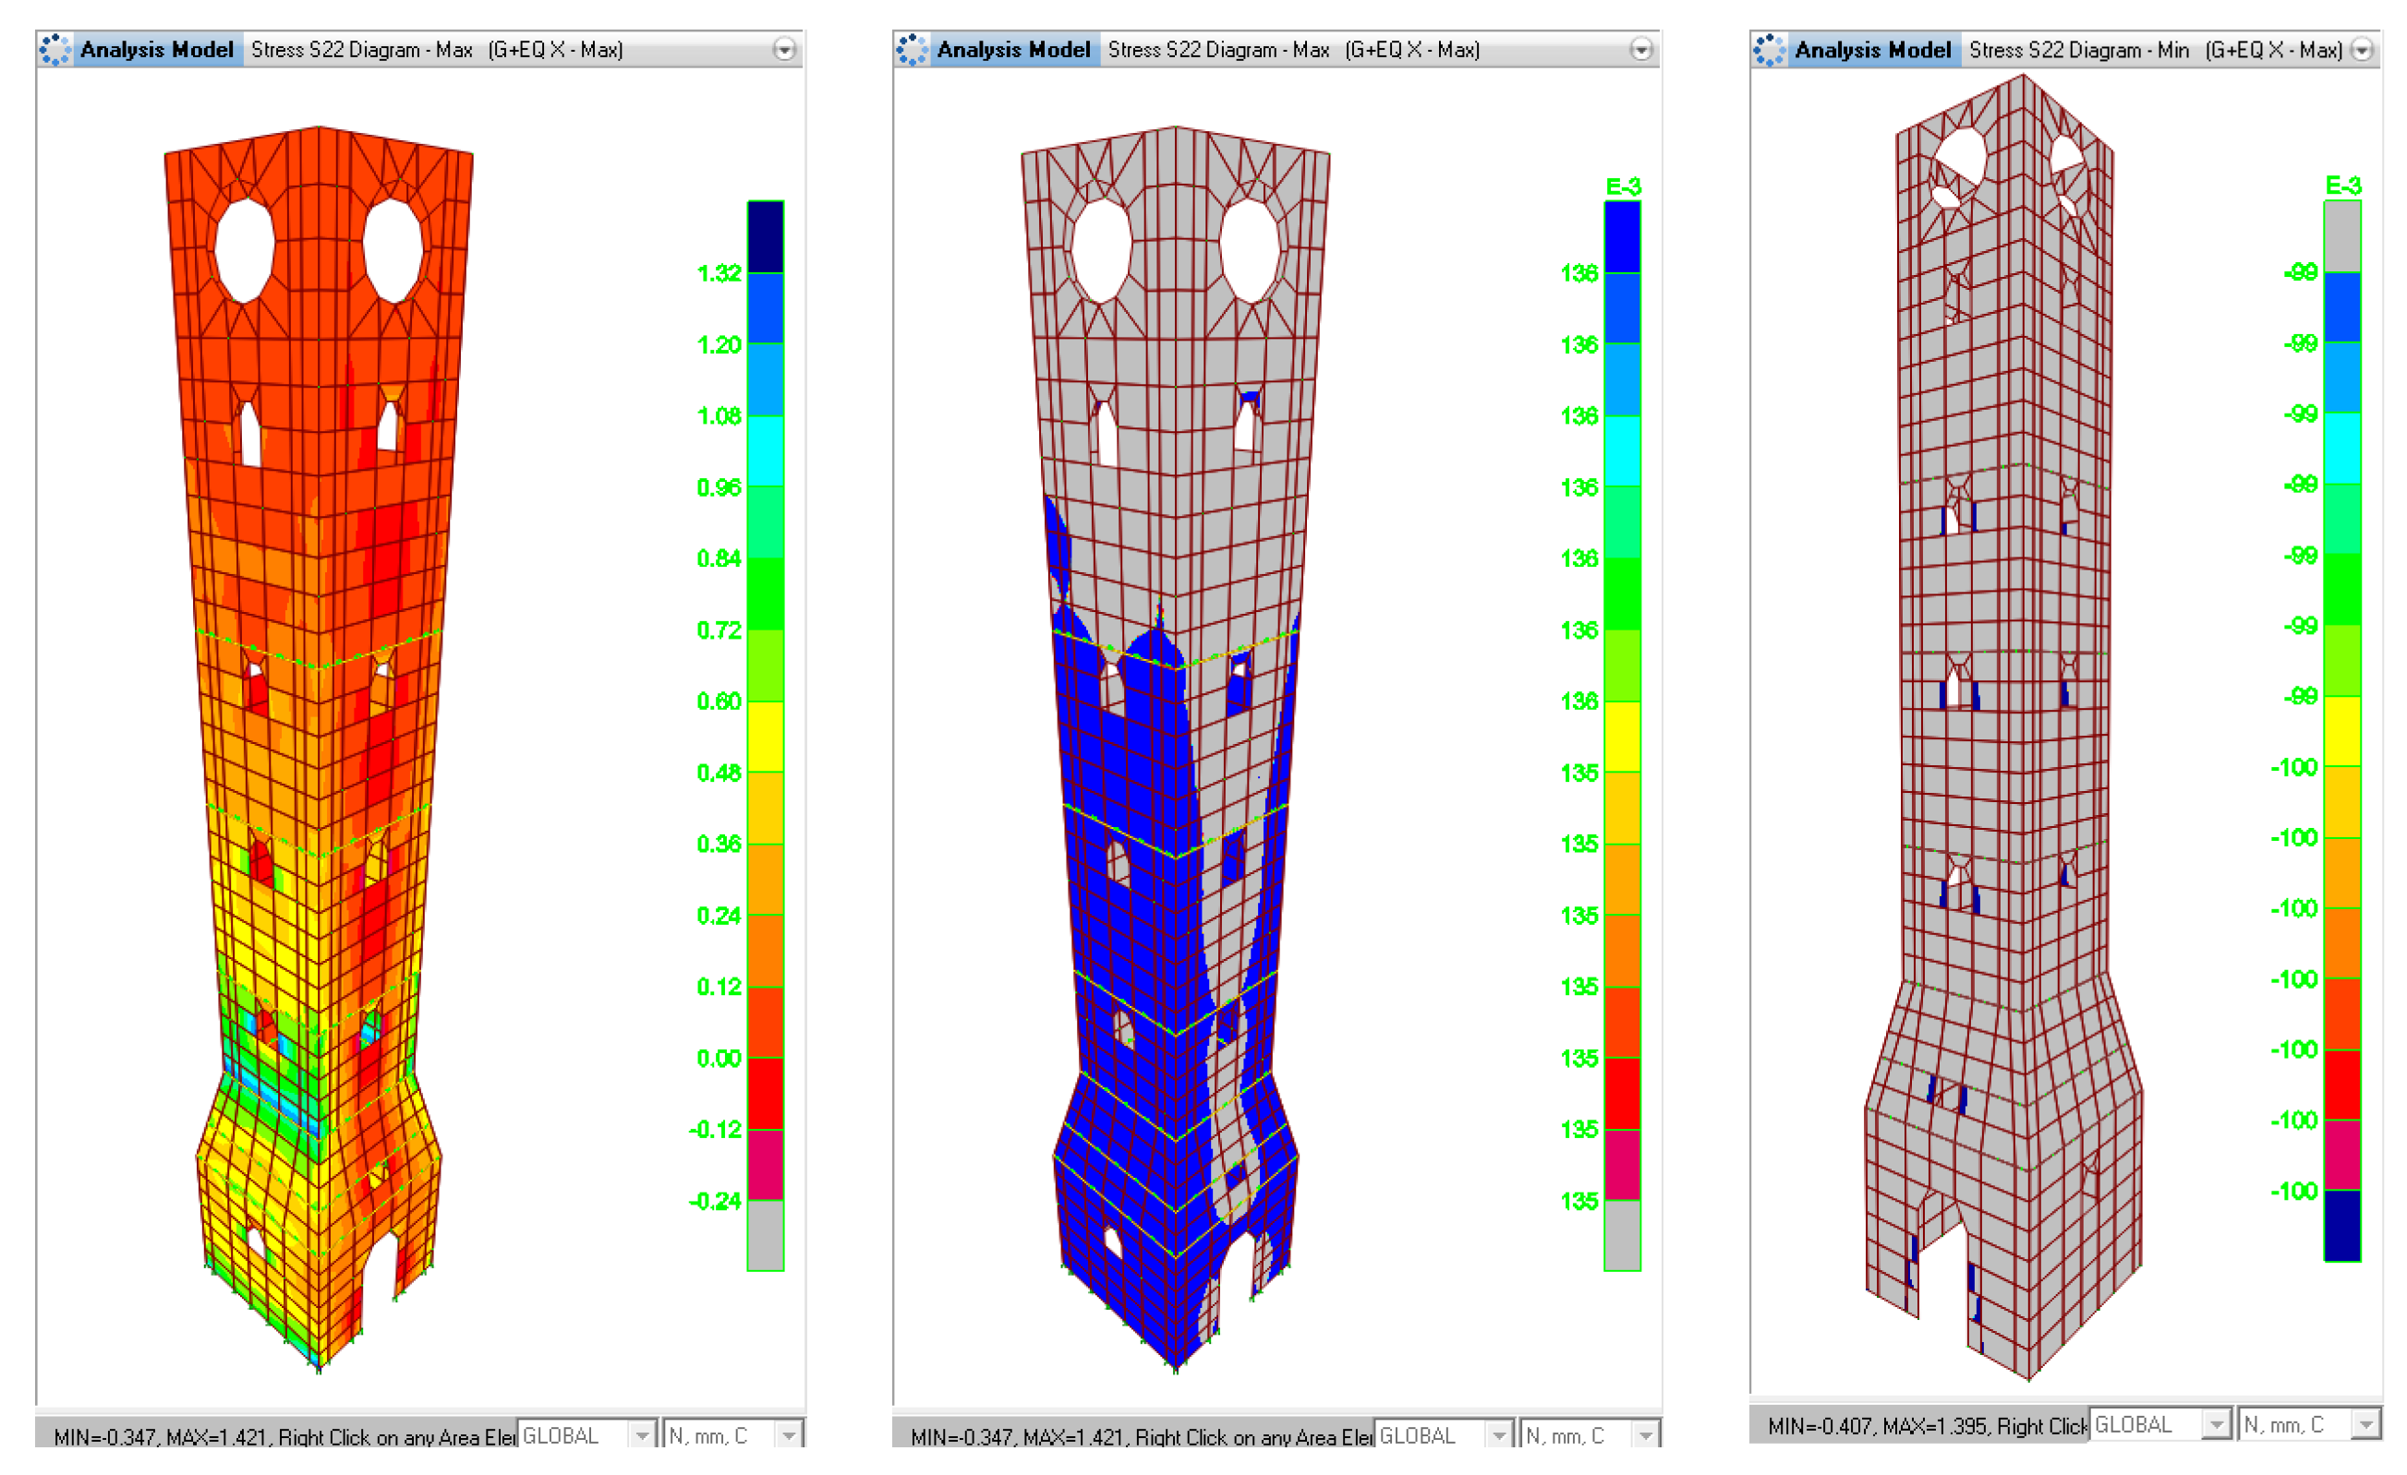Open GLOBAL coordinate dropdown in left window
Viewport: 2407px width, 1475px height.
pos(587,1435)
